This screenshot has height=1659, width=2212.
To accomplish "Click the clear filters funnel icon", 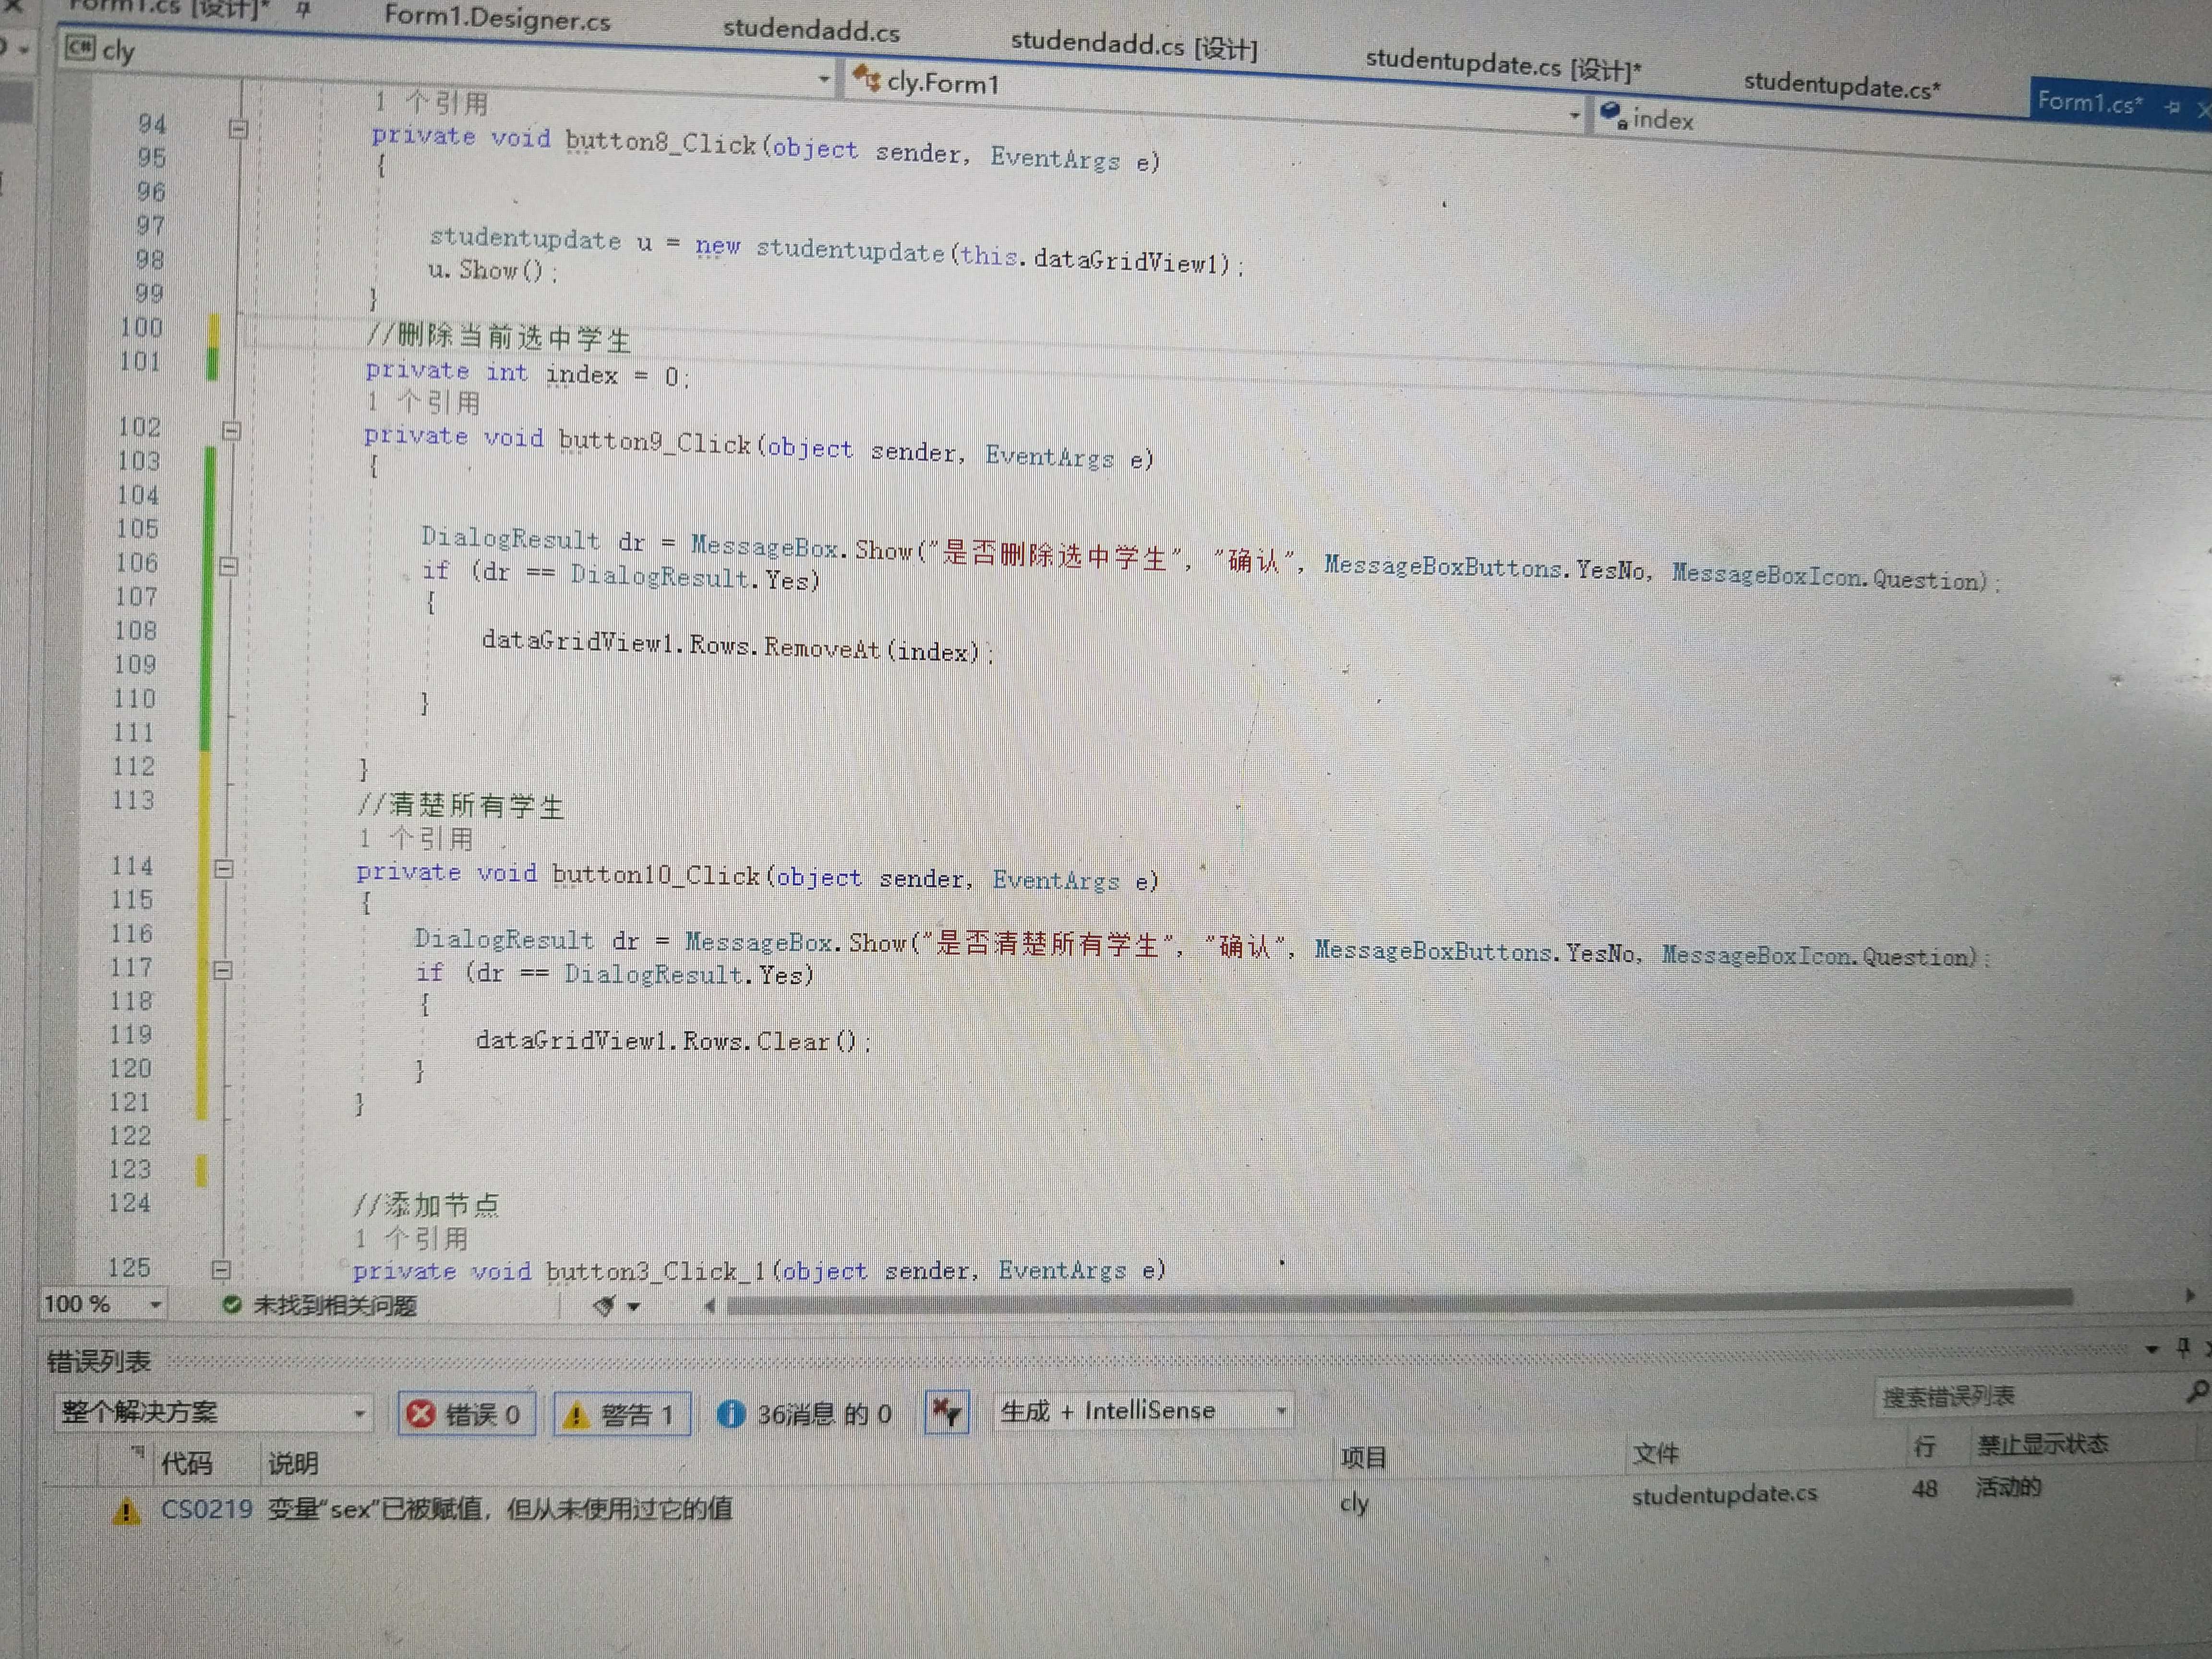I will point(946,1412).
